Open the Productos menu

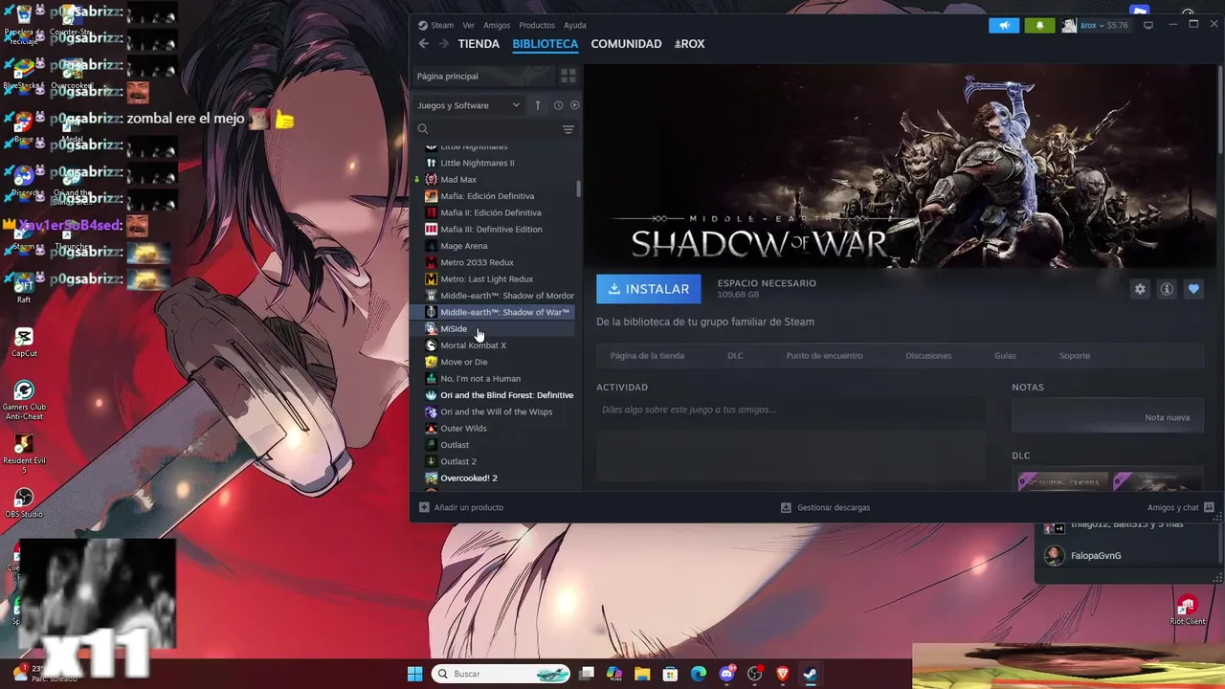[x=537, y=25]
